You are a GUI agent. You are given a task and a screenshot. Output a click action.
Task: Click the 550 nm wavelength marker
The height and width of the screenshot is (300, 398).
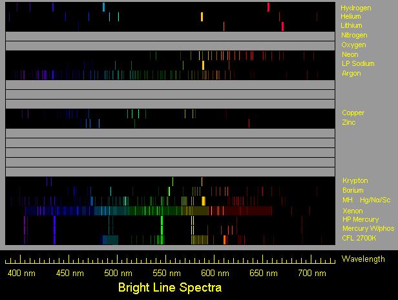coord(167,273)
